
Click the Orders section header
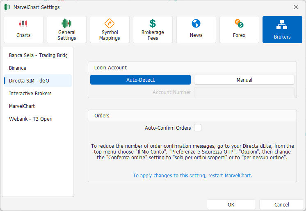(x=192, y=116)
